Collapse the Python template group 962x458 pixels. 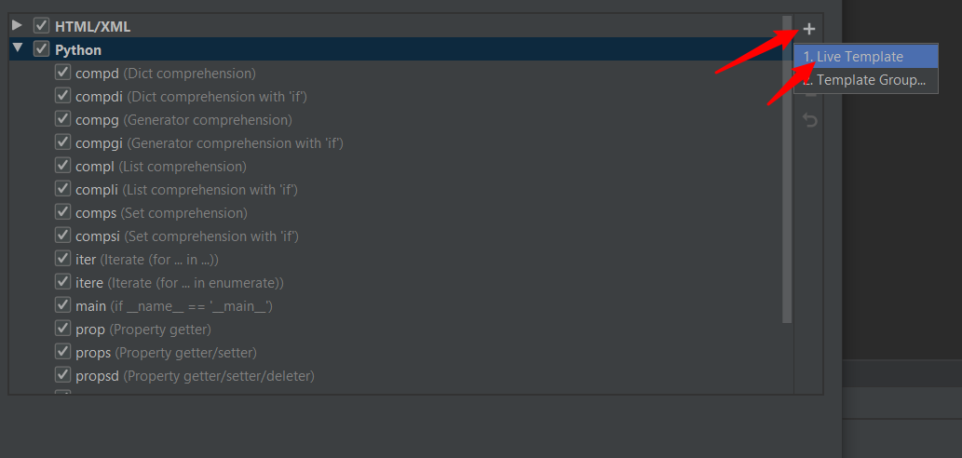17,48
